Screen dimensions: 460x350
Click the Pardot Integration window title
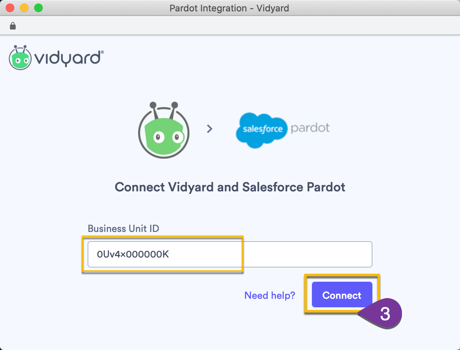point(229,8)
